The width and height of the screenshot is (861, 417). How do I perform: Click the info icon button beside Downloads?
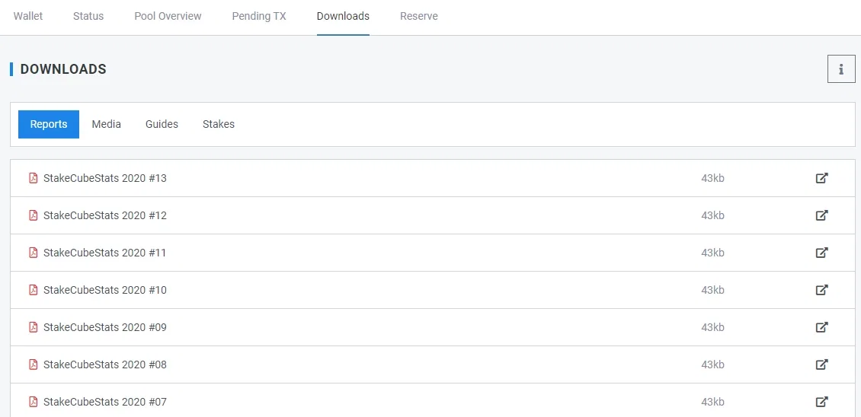[841, 69]
